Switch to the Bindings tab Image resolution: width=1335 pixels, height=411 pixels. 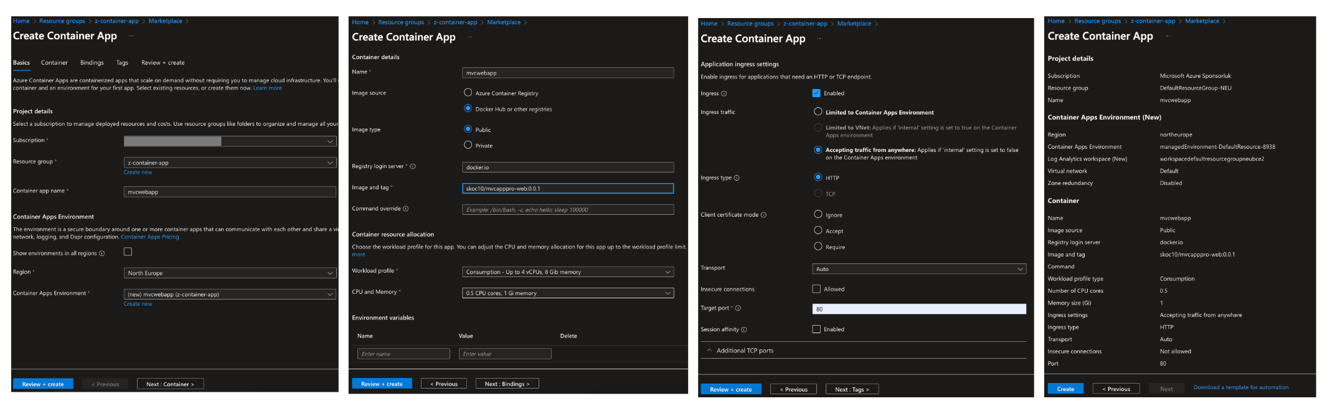pos(92,63)
